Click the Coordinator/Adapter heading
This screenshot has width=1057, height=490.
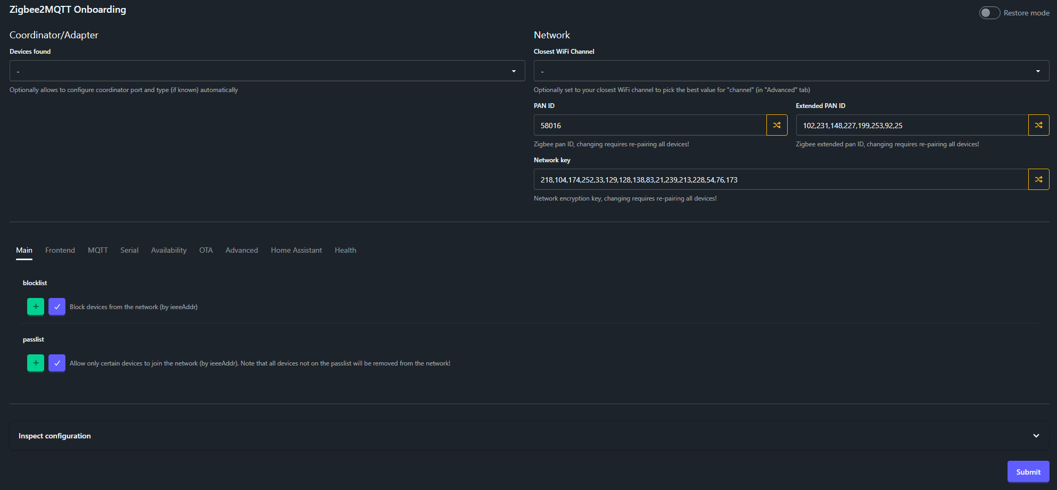[x=54, y=35]
